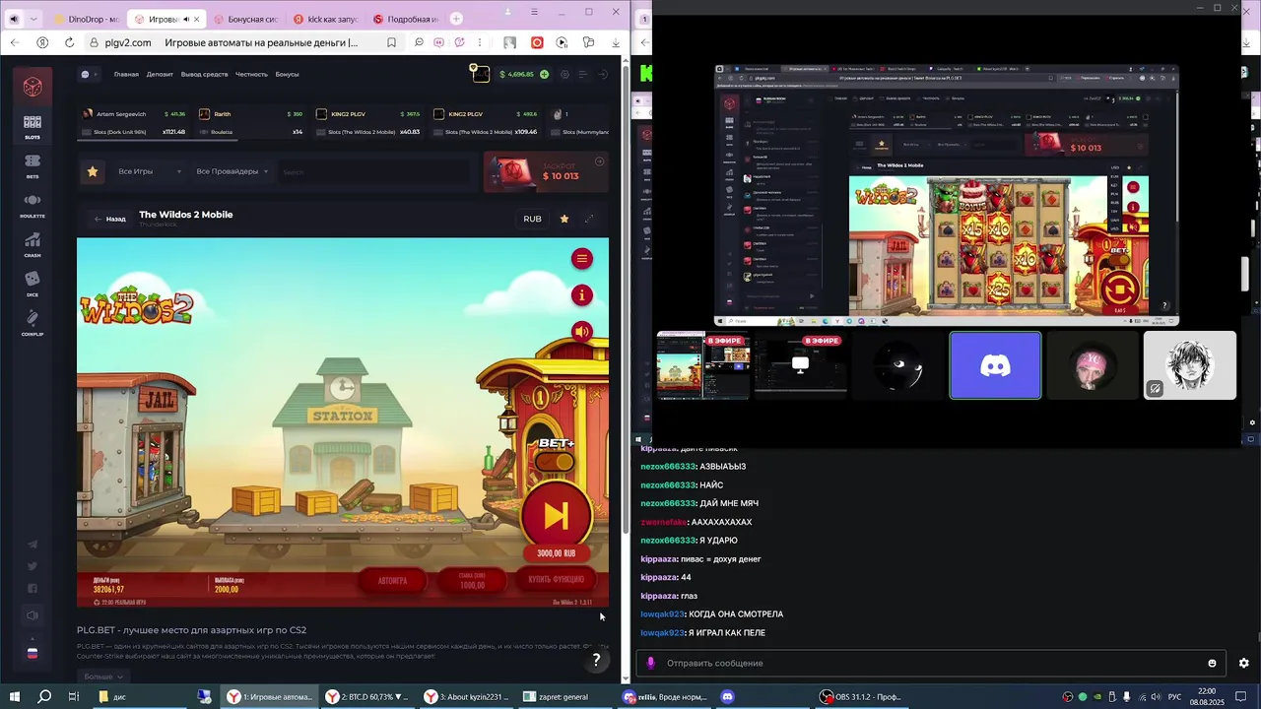Expand the browser tab list chevron
1261x709 pixels.
pyautogui.click(x=35, y=19)
